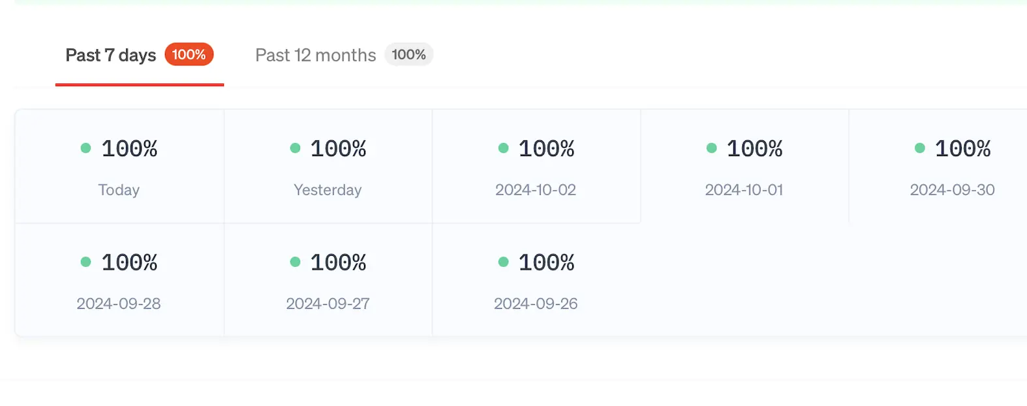The image size is (1027, 406).
Task: Click the red underline below Past 7 days
Action: [139, 84]
